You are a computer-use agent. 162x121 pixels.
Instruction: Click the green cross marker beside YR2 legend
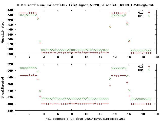(149, 70)
